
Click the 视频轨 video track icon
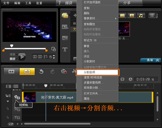click(17, 97)
